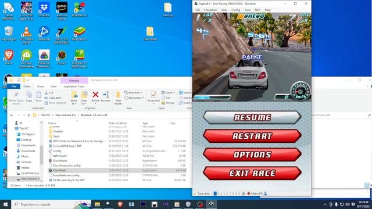Viewport: 372px width, 209px height.
Task: Select the EmuHawk application file
Action: [117, 170]
